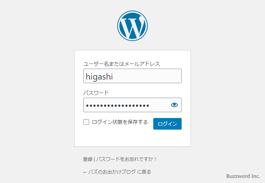The image size is (265, 183).
Task: Click the ログイン状態を保存する label text
Action: [120, 122]
